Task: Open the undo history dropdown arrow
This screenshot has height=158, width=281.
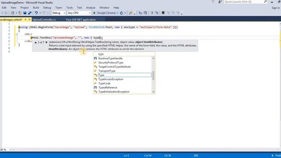Action: 40,13
